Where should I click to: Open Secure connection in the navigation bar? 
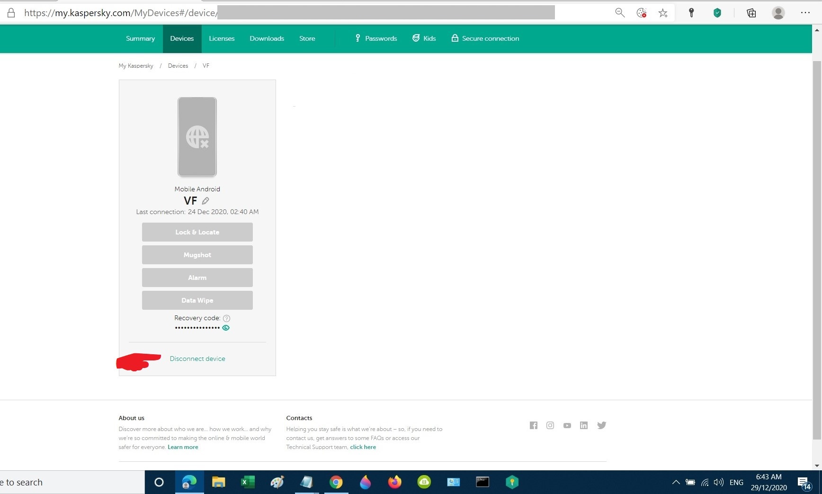pyautogui.click(x=485, y=38)
